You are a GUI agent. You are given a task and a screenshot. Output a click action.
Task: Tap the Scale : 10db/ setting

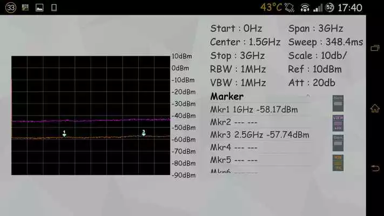(318, 56)
